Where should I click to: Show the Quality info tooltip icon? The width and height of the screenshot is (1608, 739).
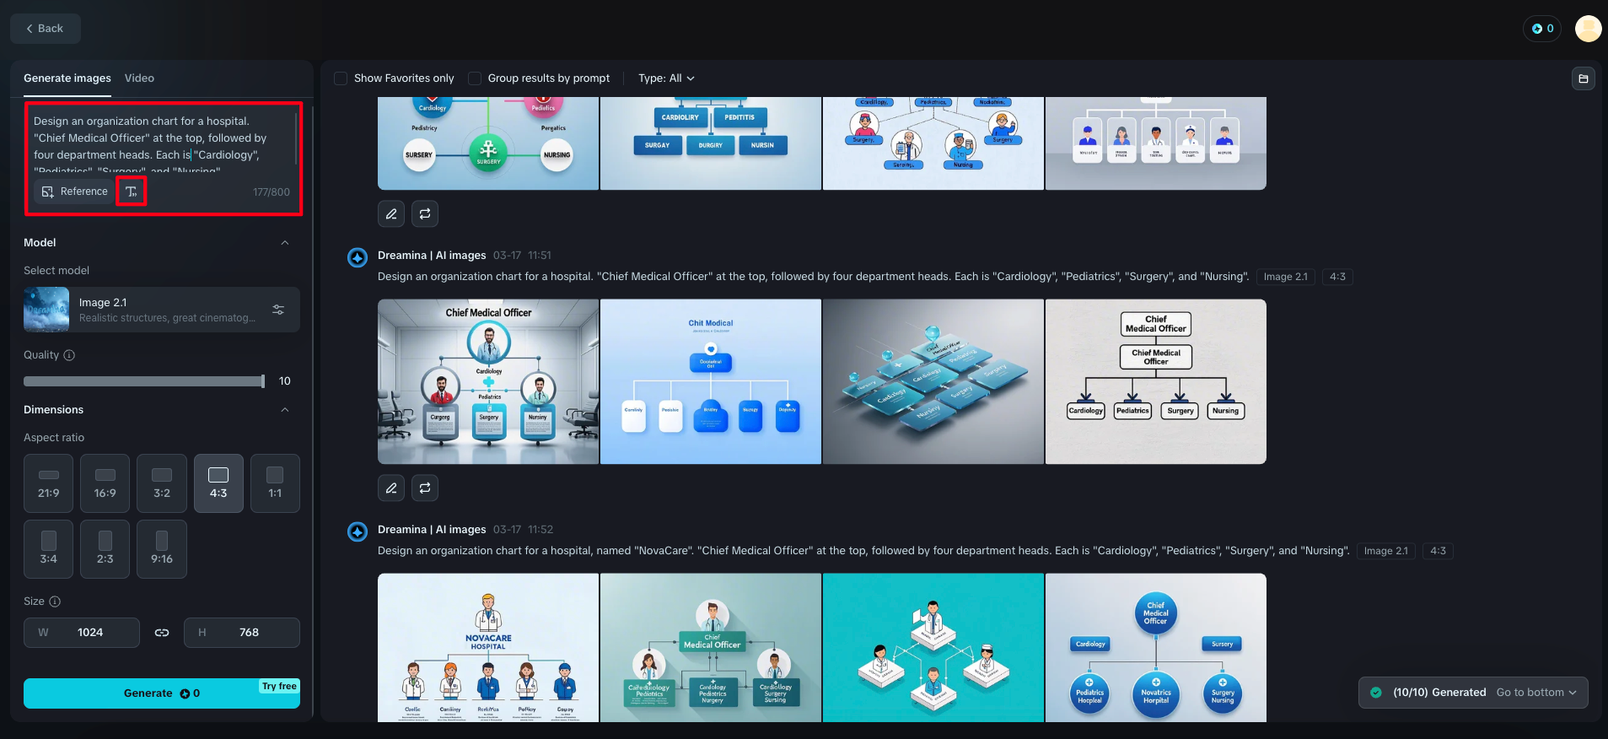pyautogui.click(x=70, y=355)
